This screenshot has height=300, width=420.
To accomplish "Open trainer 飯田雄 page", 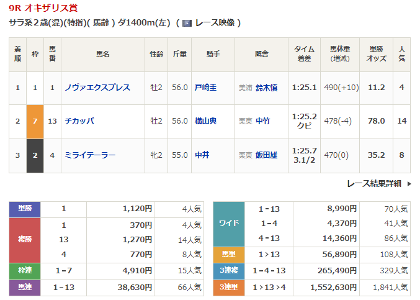I will [x=267, y=155].
